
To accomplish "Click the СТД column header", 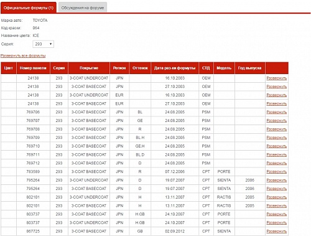I will point(206,68).
